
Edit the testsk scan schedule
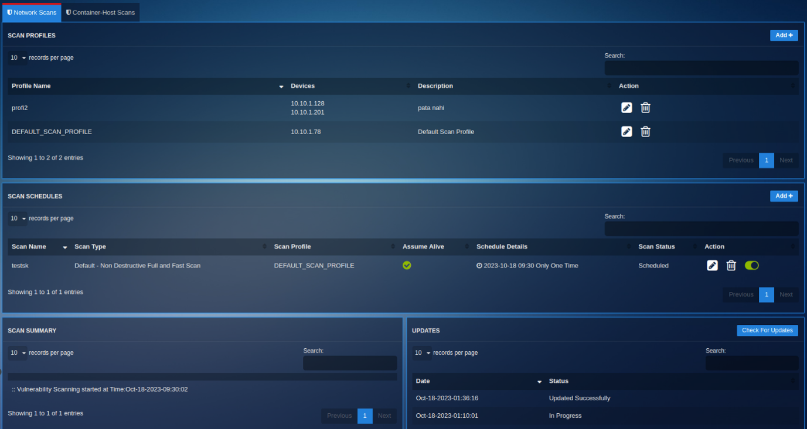coord(712,266)
